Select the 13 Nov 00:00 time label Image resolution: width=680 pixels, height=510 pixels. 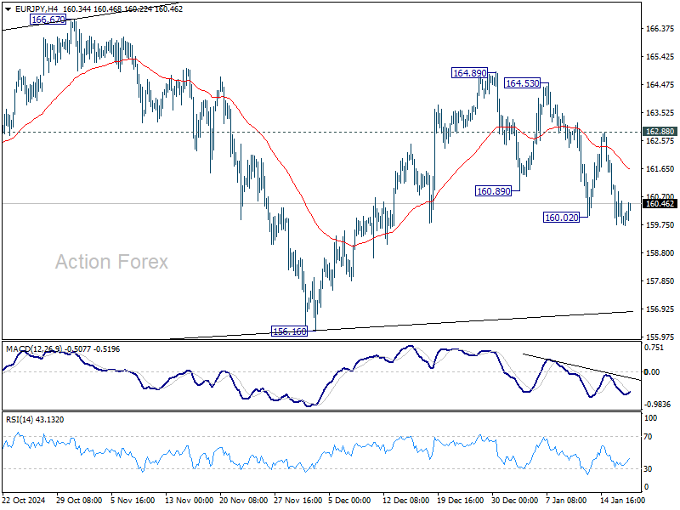pyautogui.click(x=189, y=500)
